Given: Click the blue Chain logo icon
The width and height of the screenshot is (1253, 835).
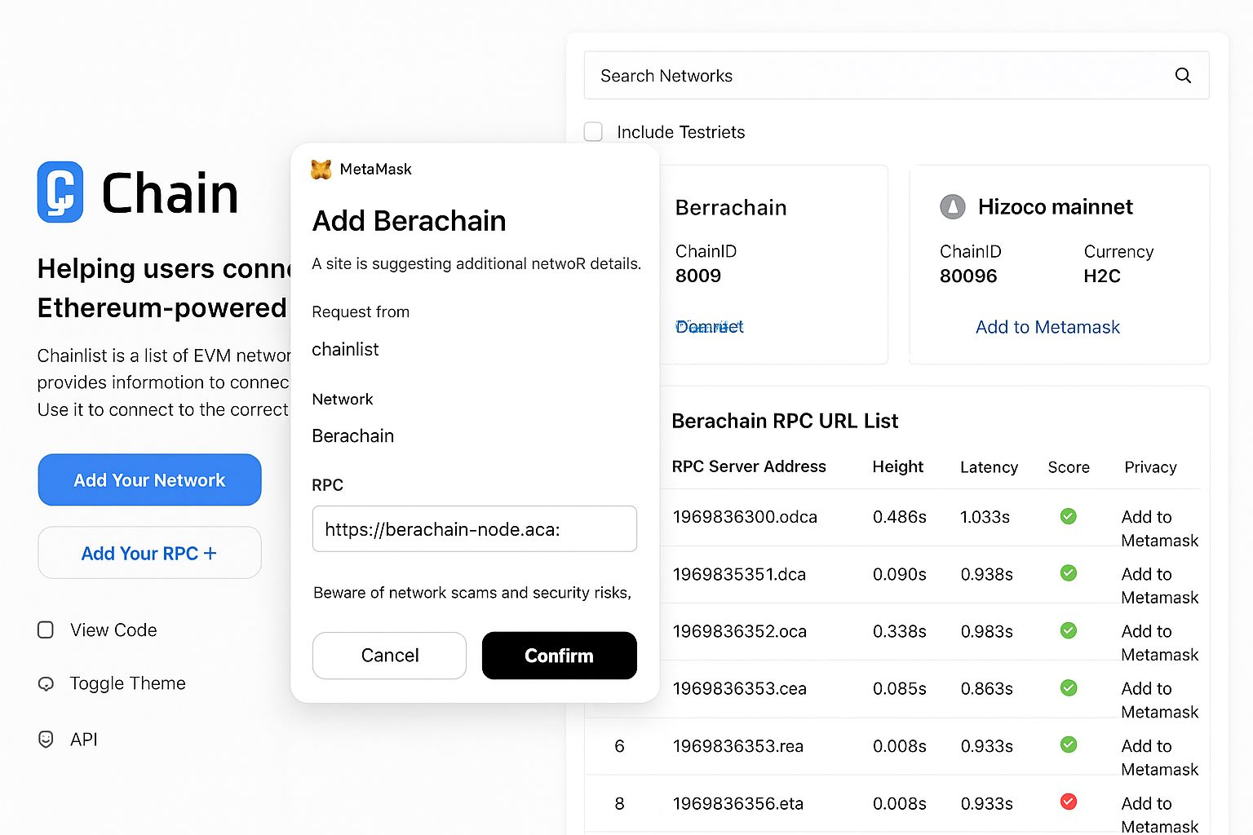Looking at the screenshot, I should [60, 192].
